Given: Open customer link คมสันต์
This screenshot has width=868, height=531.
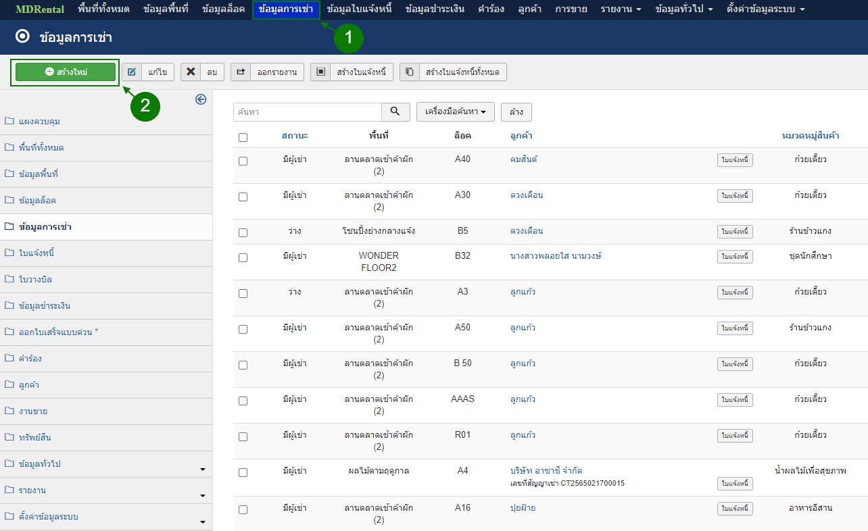Looking at the screenshot, I should pos(524,159).
